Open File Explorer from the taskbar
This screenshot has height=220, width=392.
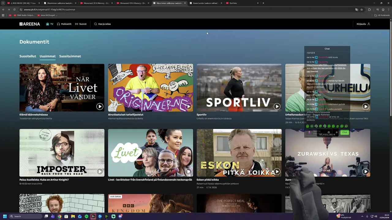[x=73, y=216]
